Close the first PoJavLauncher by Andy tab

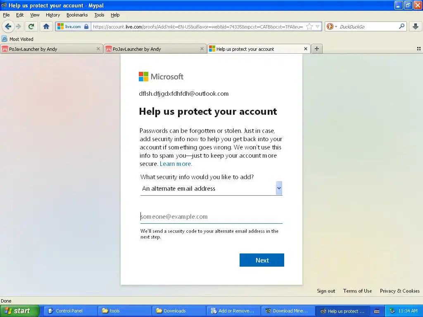pyautogui.click(x=98, y=49)
